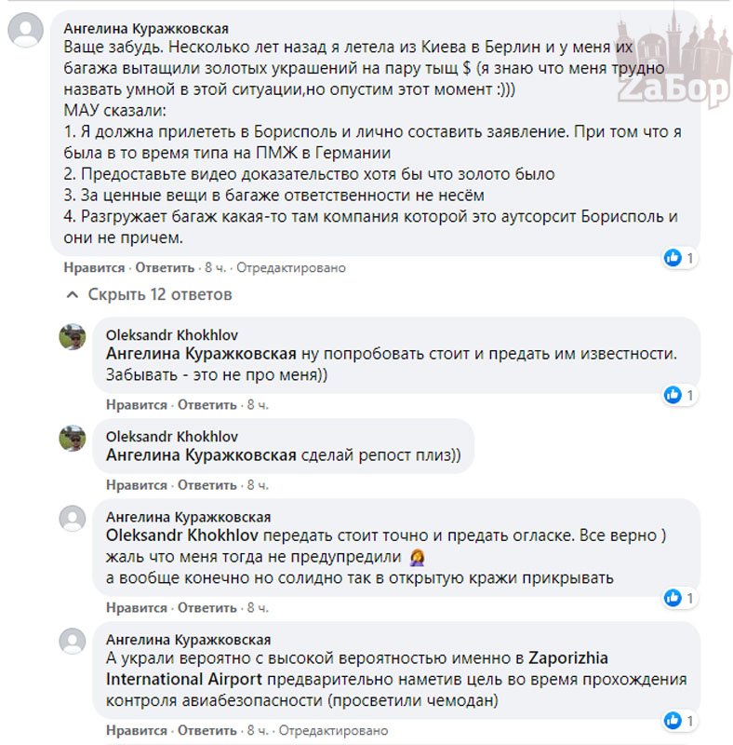Open Ангелина's avatar on the Zaporizhia Airport reply
The width and height of the screenshot is (733, 745).
click(x=73, y=641)
